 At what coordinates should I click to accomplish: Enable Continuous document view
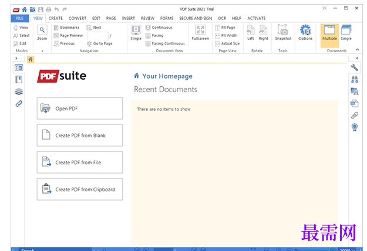[159, 28]
